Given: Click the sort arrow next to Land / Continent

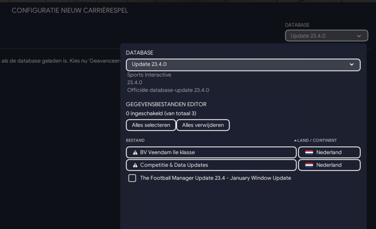Looking at the screenshot, I should [295, 140].
